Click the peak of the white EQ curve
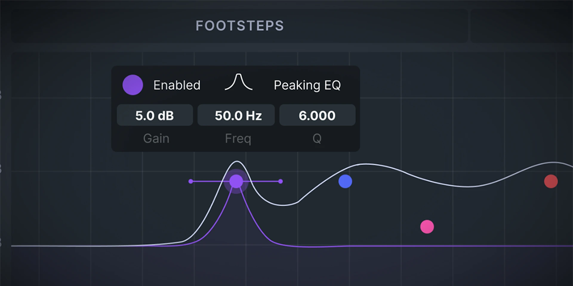 (x=237, y=161)
